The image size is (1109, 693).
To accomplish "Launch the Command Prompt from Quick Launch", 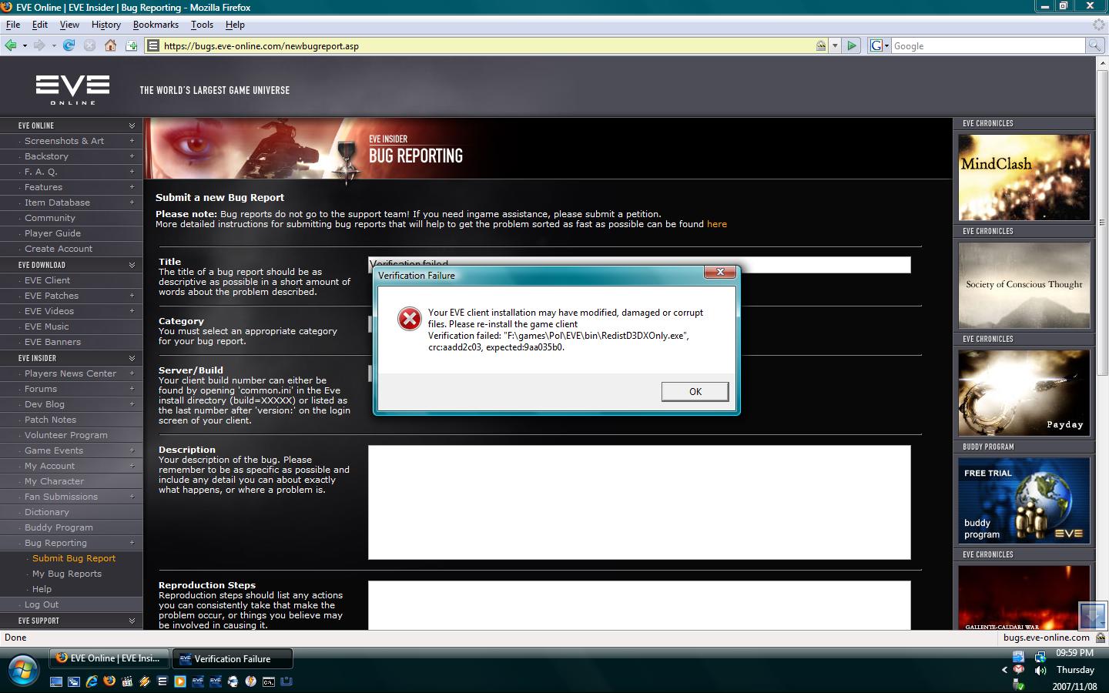I will 269,681.
